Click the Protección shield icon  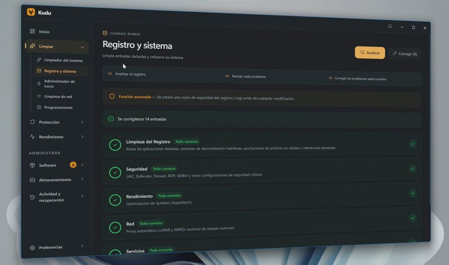tap(32, 122)
